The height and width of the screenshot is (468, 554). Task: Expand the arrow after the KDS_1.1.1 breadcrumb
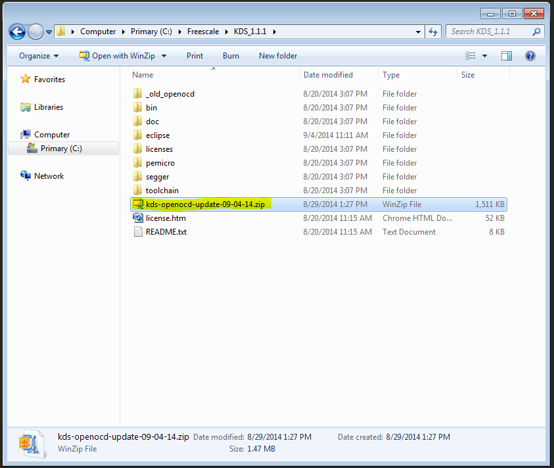click(x=275, y=32)
